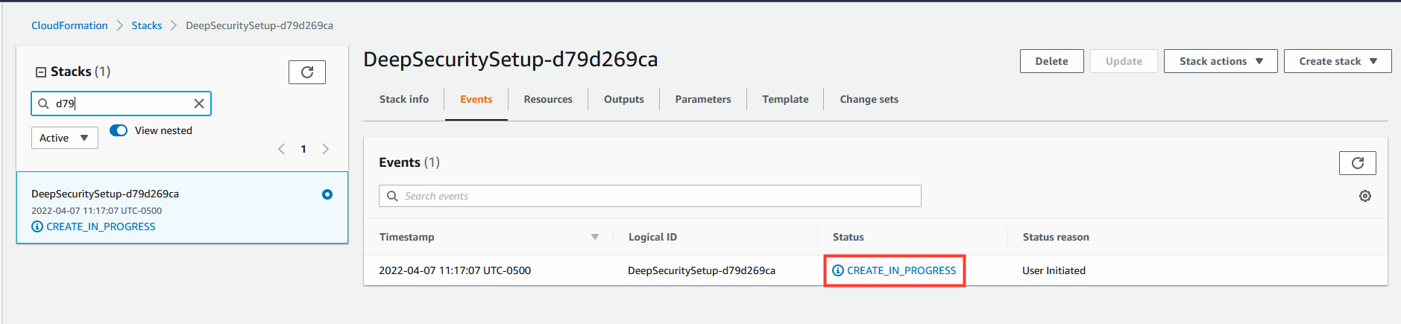Click the search events magnifier icon
1401x324 pixels.
(x=392, y=196)
